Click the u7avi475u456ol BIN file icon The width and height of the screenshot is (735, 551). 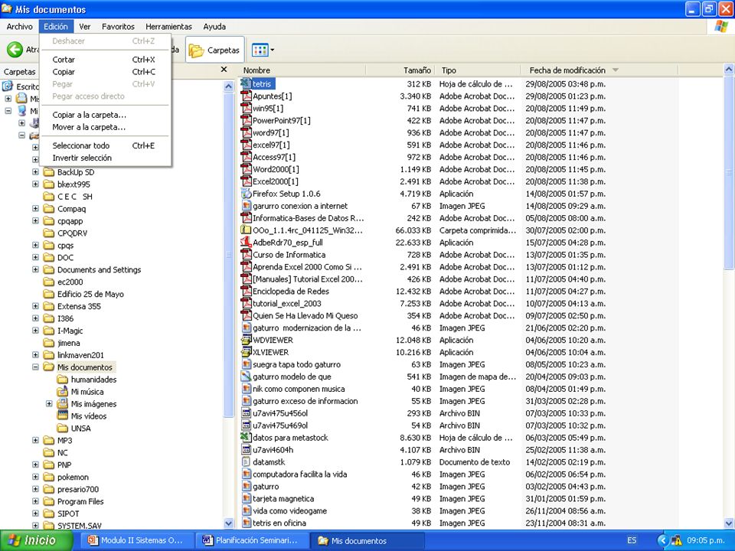click(246, 412)
